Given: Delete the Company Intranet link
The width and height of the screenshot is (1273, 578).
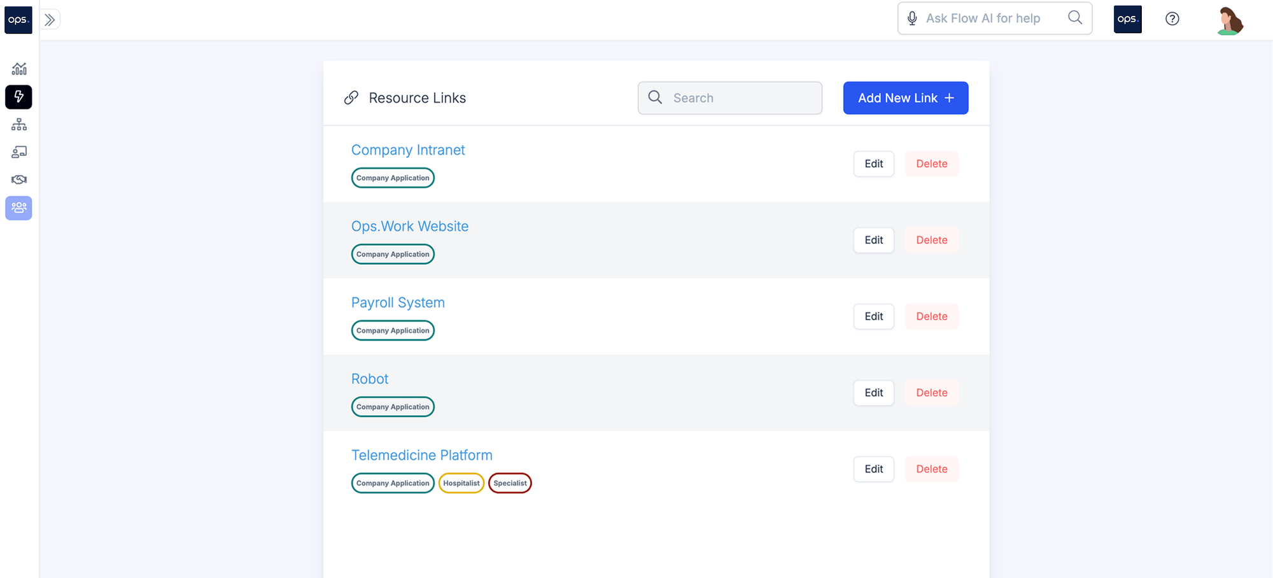Looking at the screenshot, I should [x=932, y=164].
